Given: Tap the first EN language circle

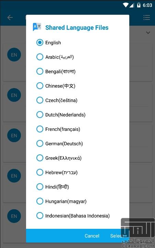Looking at the screenshot, I should (14, 55).
